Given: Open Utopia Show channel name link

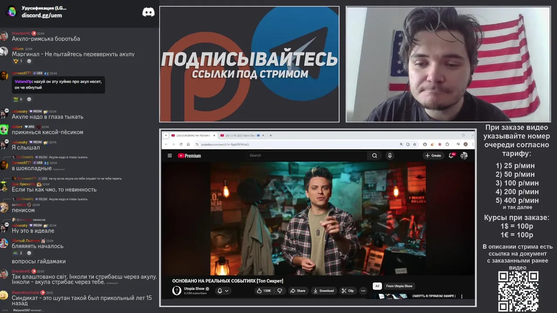Looking at the screenshot, I should (x=194, y=289).
